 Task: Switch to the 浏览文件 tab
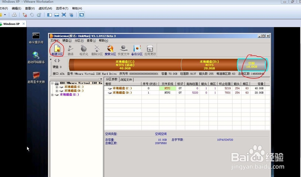pyautogui.click(x=126, y=80)
